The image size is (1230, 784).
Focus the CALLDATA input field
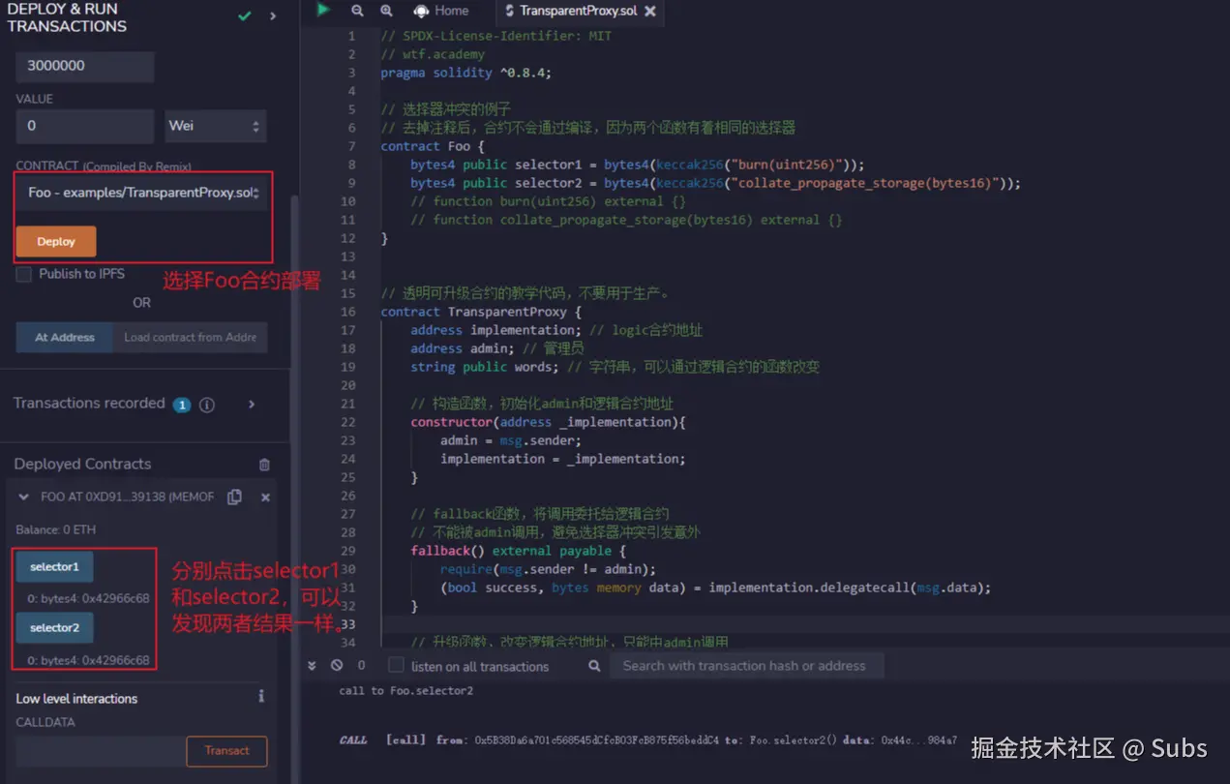(x=101, y=751)
